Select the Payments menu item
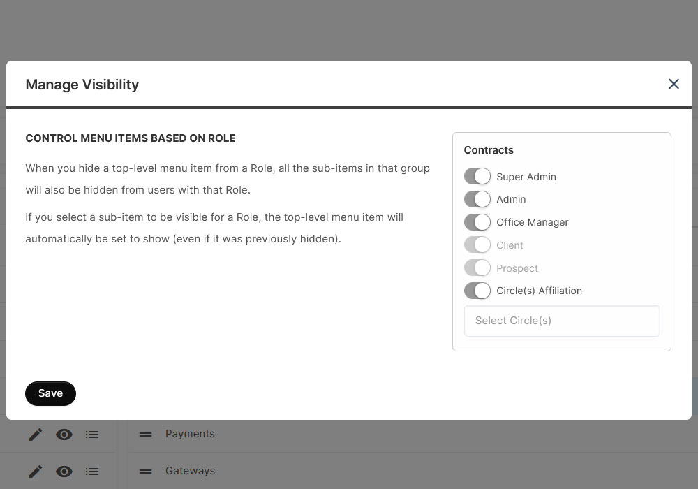Screen dimensions: 698x489 click(190, 434)
